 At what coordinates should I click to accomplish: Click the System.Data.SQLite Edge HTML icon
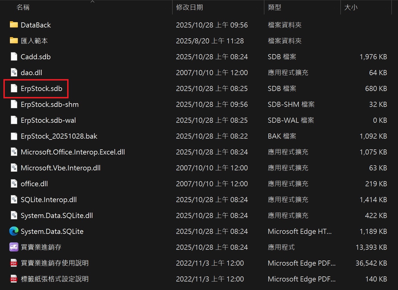pyautogui.click(x=13, y=231)
